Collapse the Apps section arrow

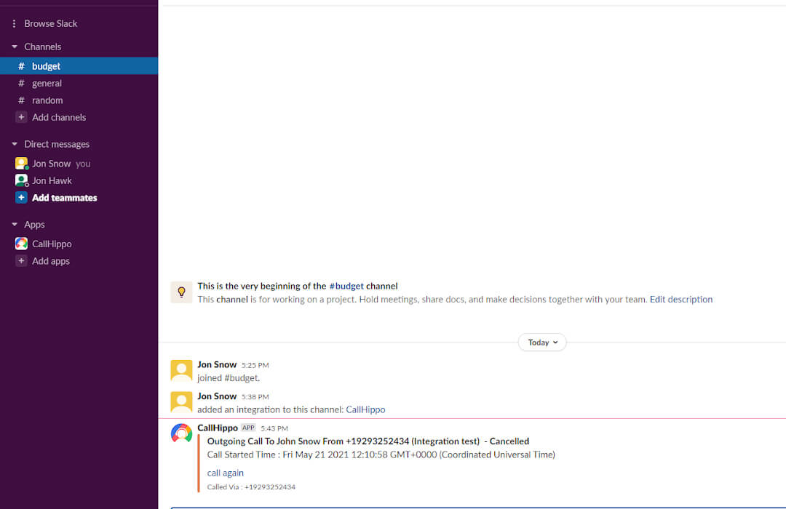pyautogui.click(x=15, y=225)
